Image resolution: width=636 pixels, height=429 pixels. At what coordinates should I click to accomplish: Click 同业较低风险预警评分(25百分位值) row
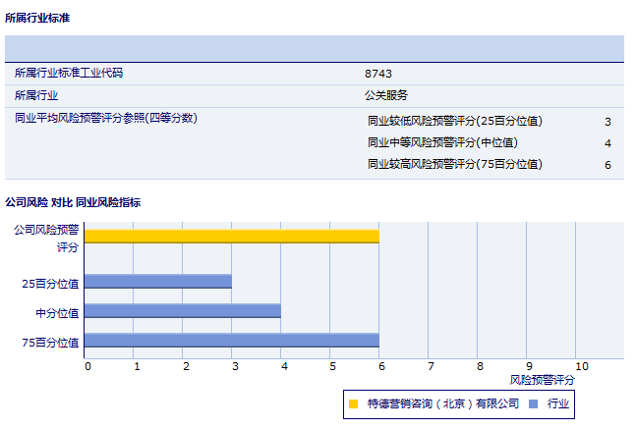[x=454, y=122]
